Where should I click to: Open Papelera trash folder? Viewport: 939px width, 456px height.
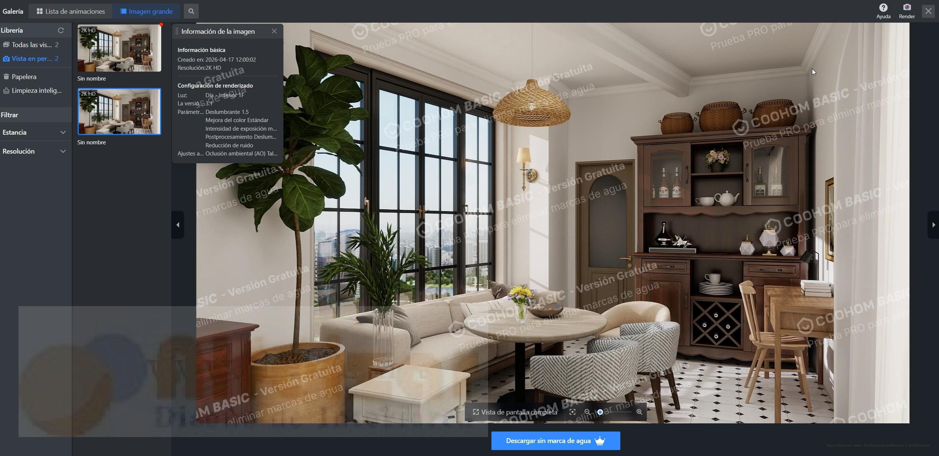click(x=24, y=77)
